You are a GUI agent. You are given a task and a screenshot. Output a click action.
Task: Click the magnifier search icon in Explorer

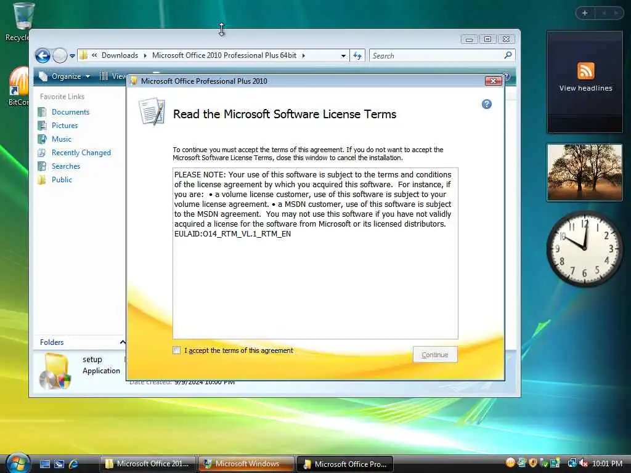[508, 55]
